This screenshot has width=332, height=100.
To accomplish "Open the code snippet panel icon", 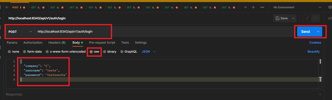I will [x=330, y=18].
